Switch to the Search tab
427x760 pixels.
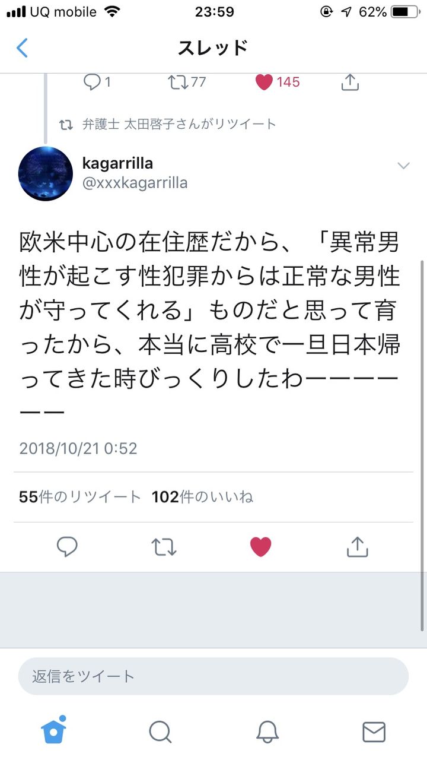pyautogui.click(x=160, y=732)
